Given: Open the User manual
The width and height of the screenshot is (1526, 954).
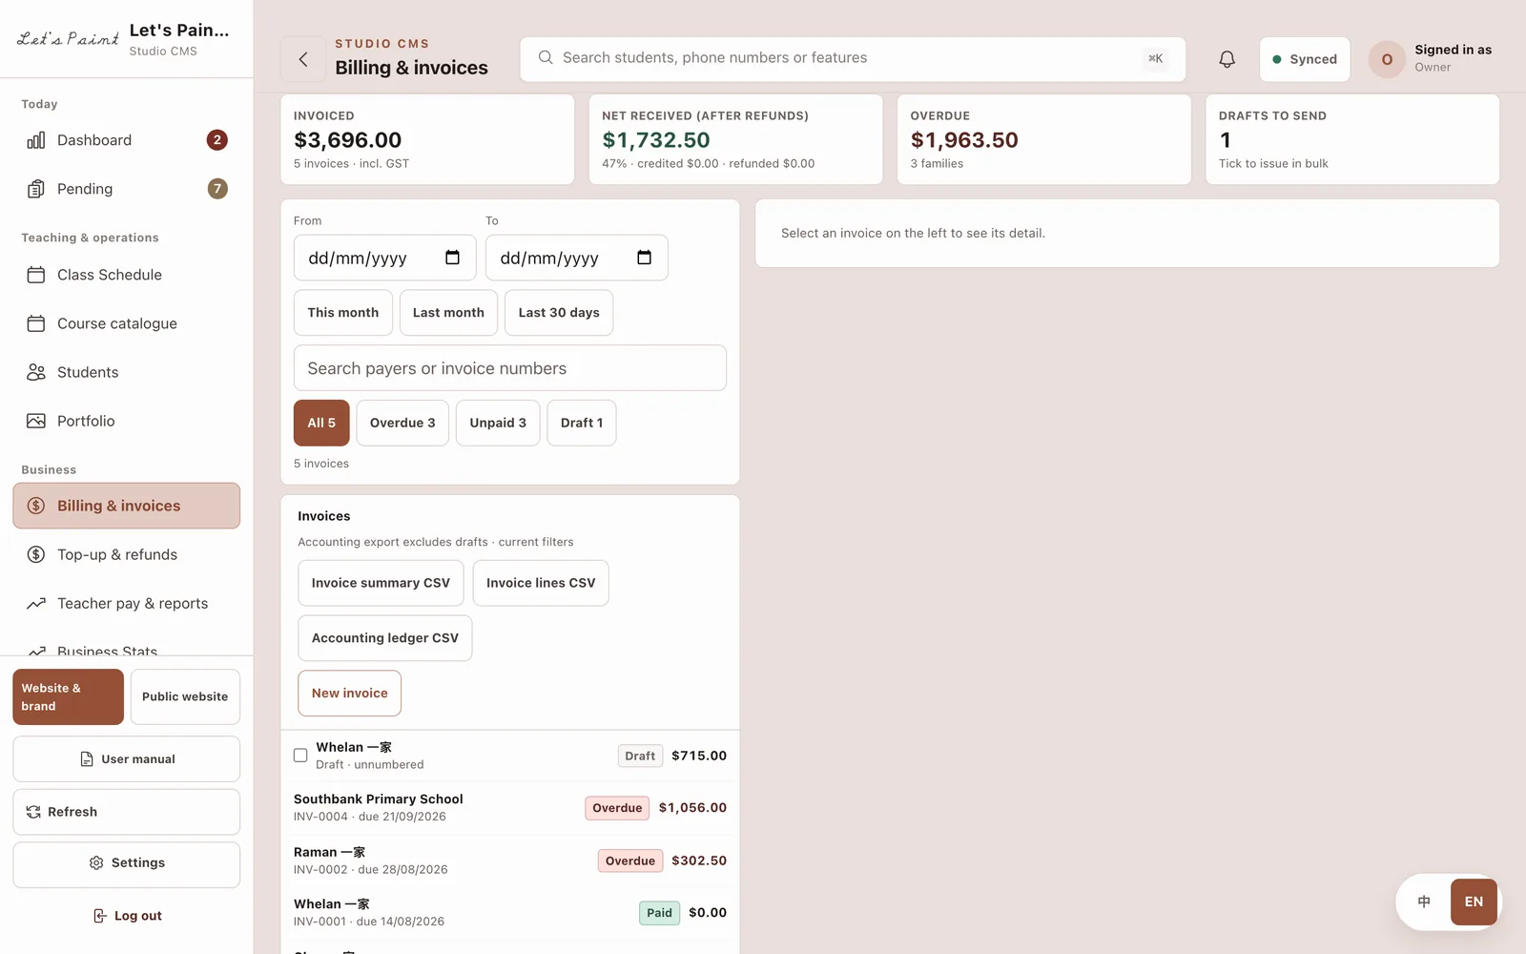Looking at the screenshot, I should [127, 759].
